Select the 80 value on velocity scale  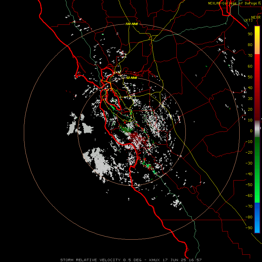[250, 45]
